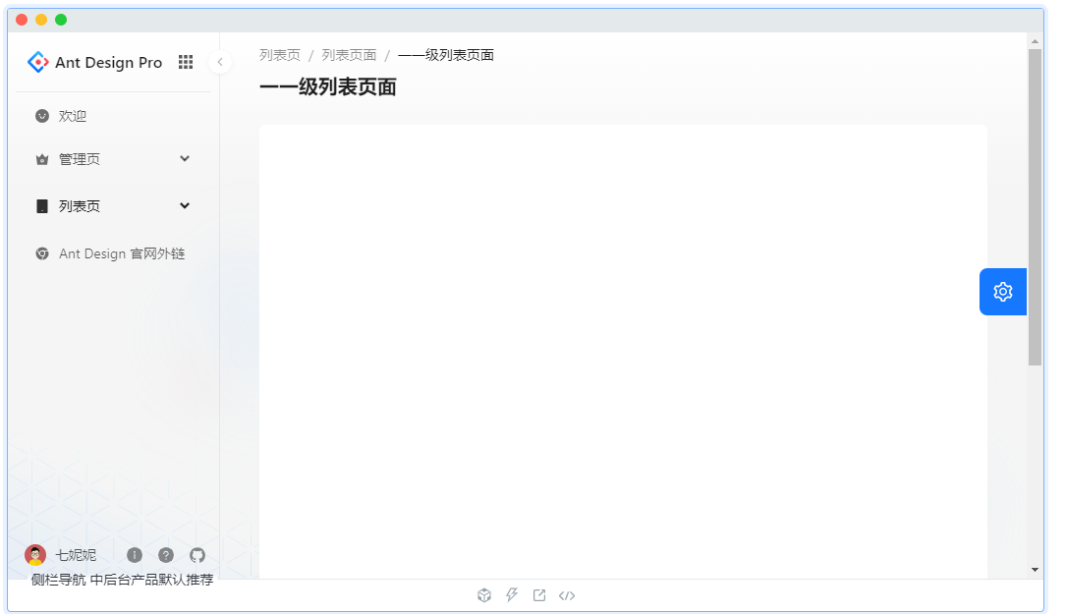Expand the 列表页 submenu chevron
Viewport: 1065px width, 614px height.
click(184, 205)
